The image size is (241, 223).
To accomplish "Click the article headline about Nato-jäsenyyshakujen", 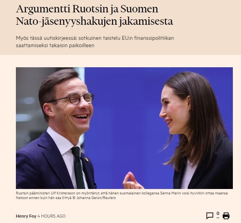I will pos(95,15).
